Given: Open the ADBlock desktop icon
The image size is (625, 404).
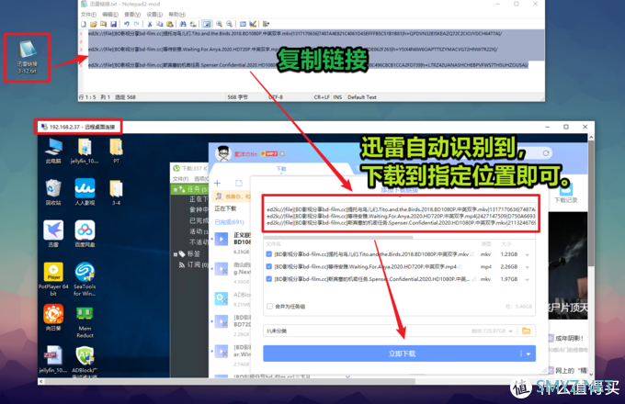Looking at the screenshot, I should (85, 360).
